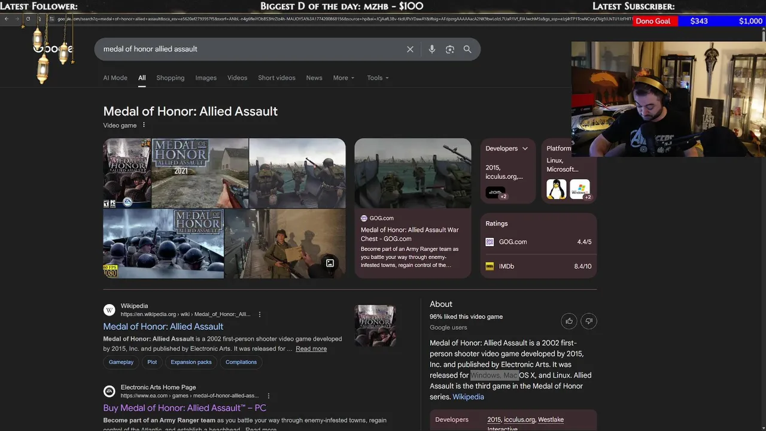
Task: Open the 2015 developer logo icon
Action: click(x=495, y=193)
